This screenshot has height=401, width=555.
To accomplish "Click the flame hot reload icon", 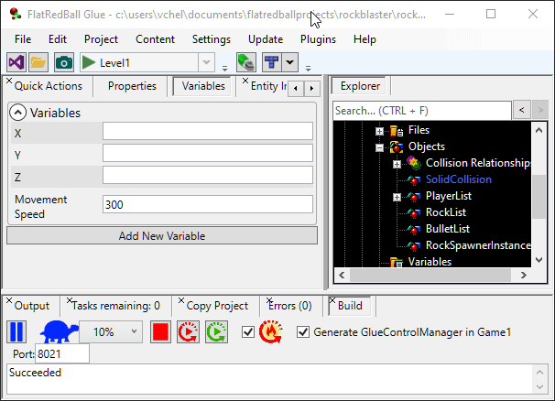I will (x=272, y=331).
